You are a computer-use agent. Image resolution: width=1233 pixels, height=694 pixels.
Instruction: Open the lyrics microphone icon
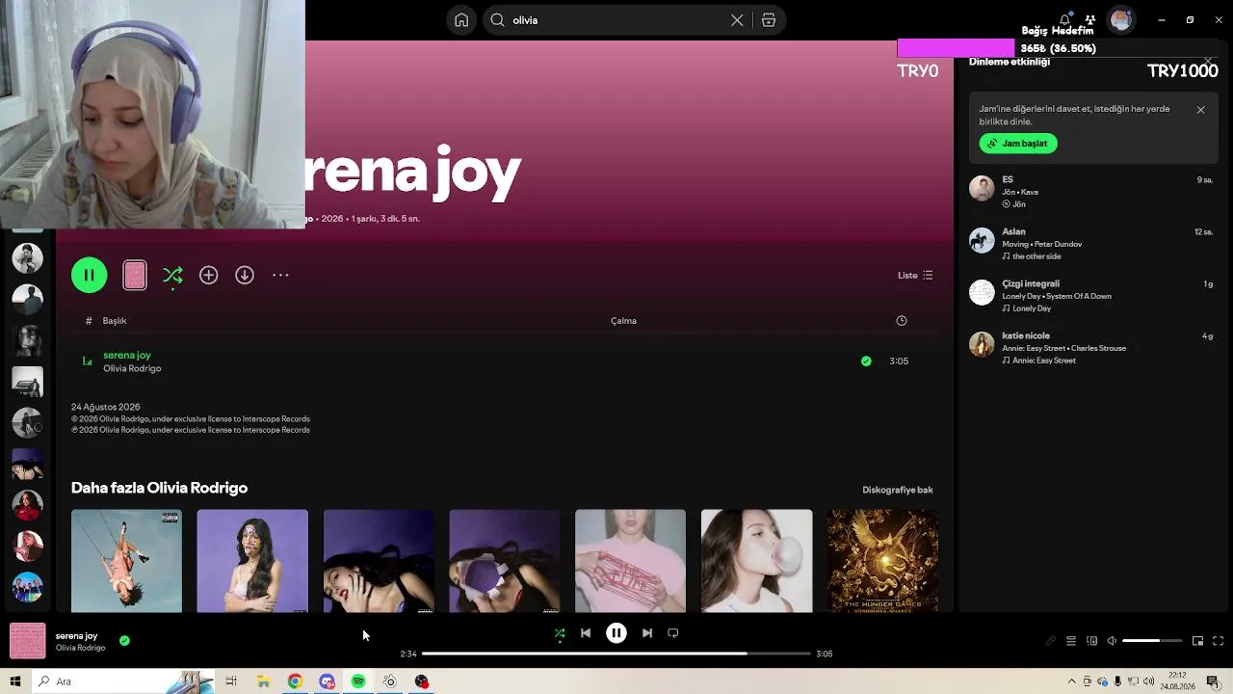(x=1051, y=641)
